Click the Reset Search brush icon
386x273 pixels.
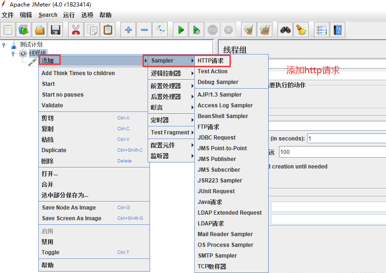coord(301,30)
